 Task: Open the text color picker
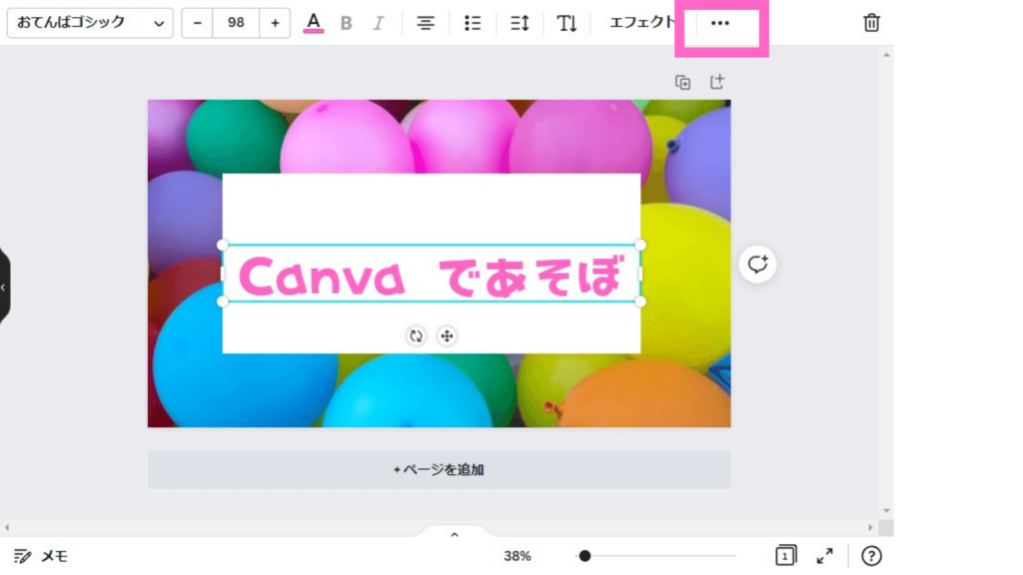[x=314, y=23]
